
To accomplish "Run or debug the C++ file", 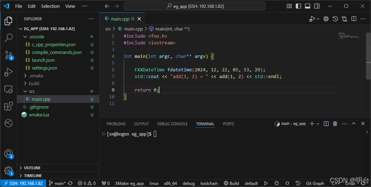I will pos(312,19).
